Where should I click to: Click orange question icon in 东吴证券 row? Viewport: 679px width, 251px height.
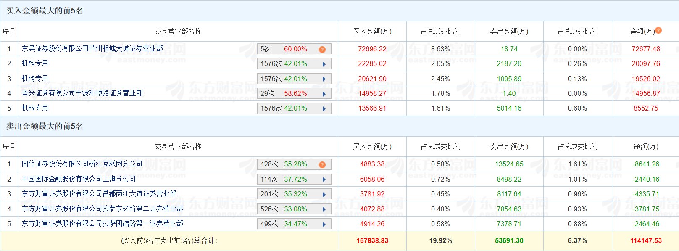322,49
